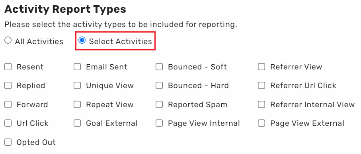Check the Referrer Internal View checkbox
The image size is (361, 154).
(x=261, y=104)
